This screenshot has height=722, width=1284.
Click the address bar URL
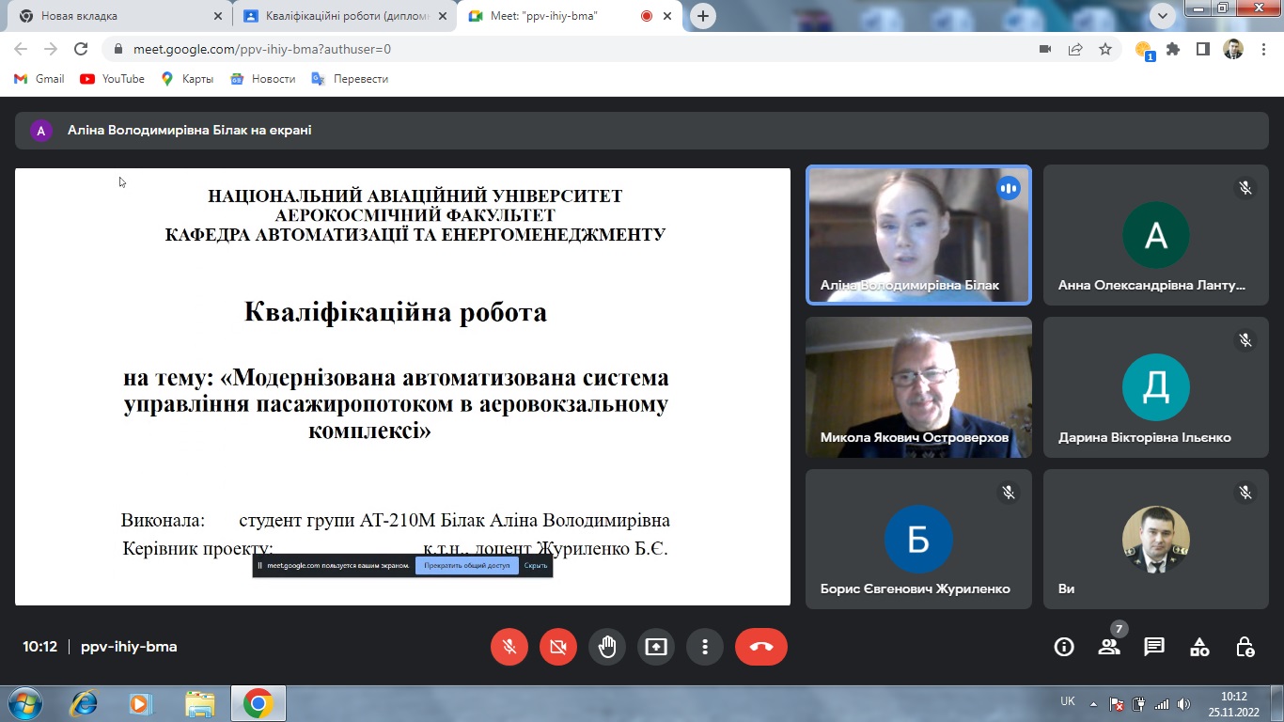point(262,50)
